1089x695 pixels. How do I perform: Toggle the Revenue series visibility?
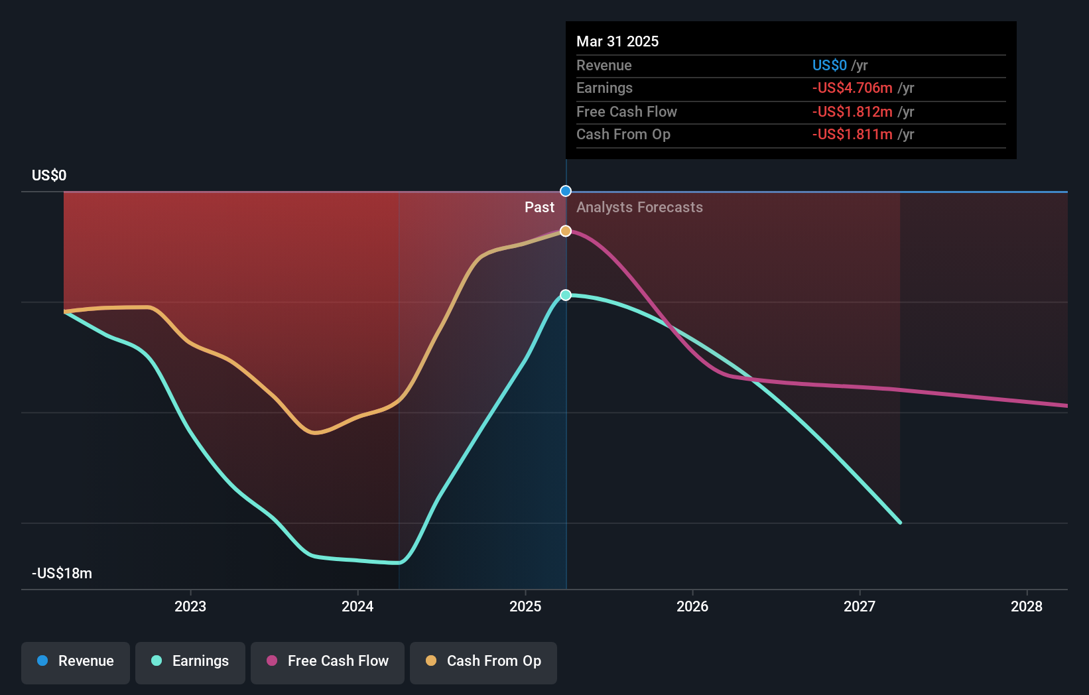[75, 661]
